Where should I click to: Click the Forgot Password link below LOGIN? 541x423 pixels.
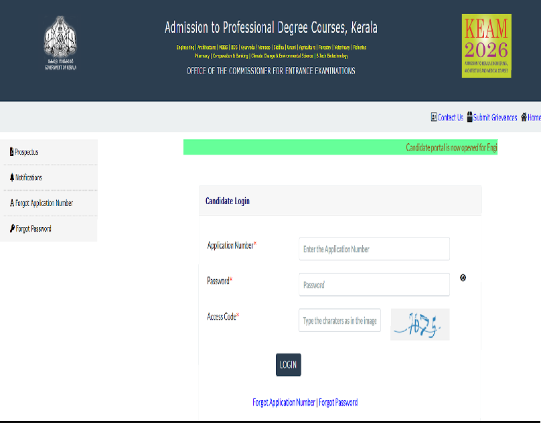point(337,402)
